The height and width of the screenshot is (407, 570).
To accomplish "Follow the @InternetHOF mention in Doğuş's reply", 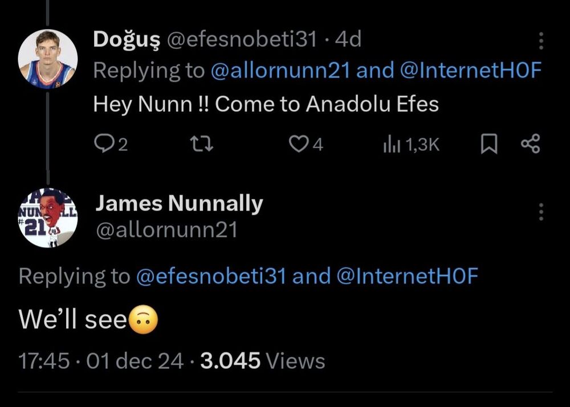I will (x=470, y=71).
